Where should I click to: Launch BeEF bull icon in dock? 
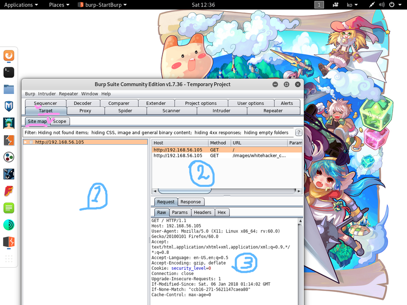tap(9, 174)
